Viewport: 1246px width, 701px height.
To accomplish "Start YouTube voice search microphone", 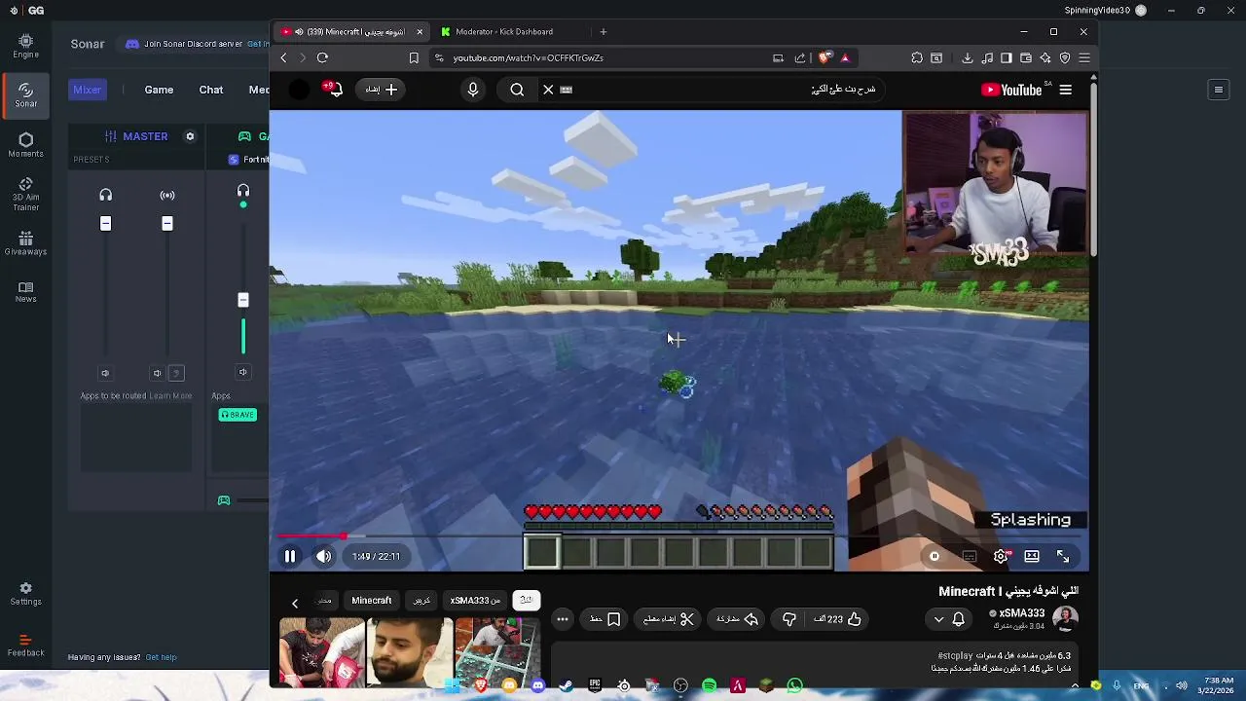I will (473, 90).
